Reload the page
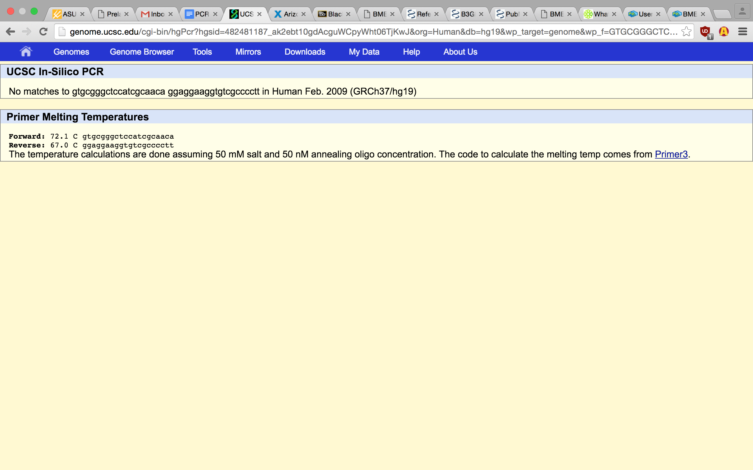Image resolution: width=753 pixels, height=470 pixels. [43, 31]
